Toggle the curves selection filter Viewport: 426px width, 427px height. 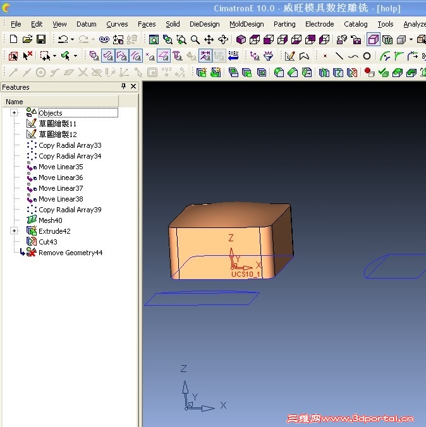(136, 56)
